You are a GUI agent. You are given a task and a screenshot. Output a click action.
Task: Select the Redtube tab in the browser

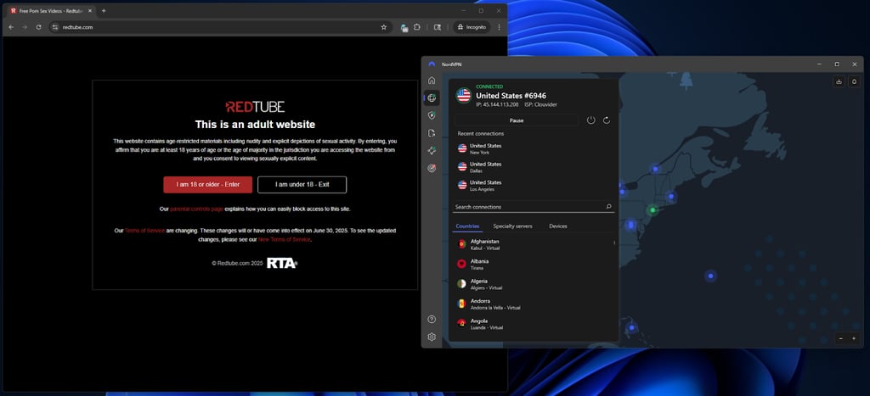51,10
